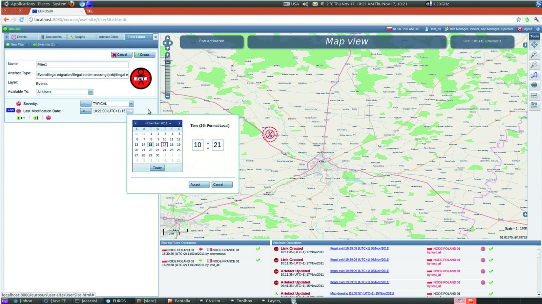Toggle the greater-than date operator button
The width and height of the screenshot is (542, 304).
[85, 111]
